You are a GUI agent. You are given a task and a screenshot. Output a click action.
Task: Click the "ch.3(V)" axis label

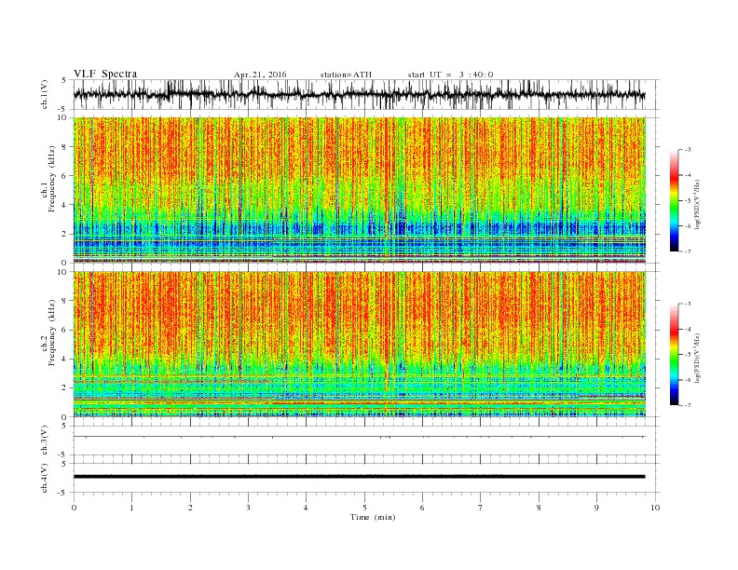[x=45, y=440]
